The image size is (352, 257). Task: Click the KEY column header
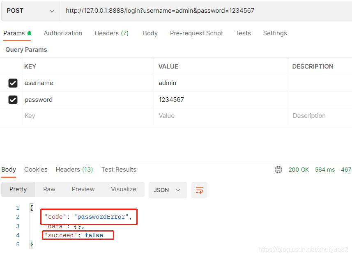30,67
